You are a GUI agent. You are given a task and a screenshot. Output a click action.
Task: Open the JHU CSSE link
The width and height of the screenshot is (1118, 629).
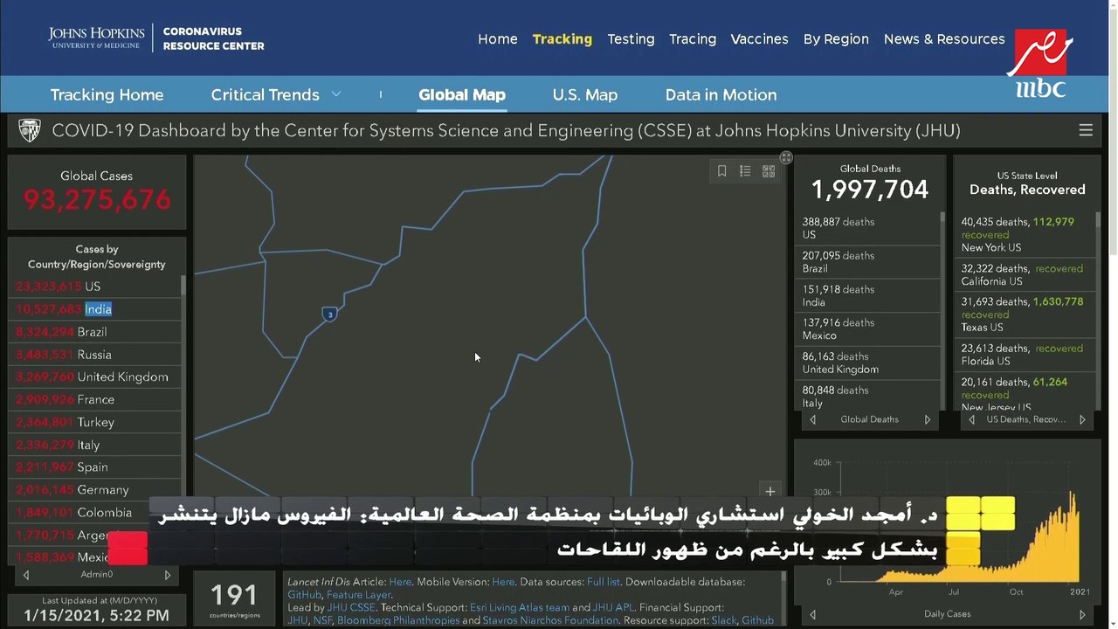(351, 607)
